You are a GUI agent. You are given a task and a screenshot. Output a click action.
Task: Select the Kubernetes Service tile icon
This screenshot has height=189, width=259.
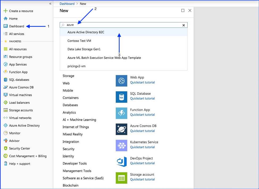122,145
